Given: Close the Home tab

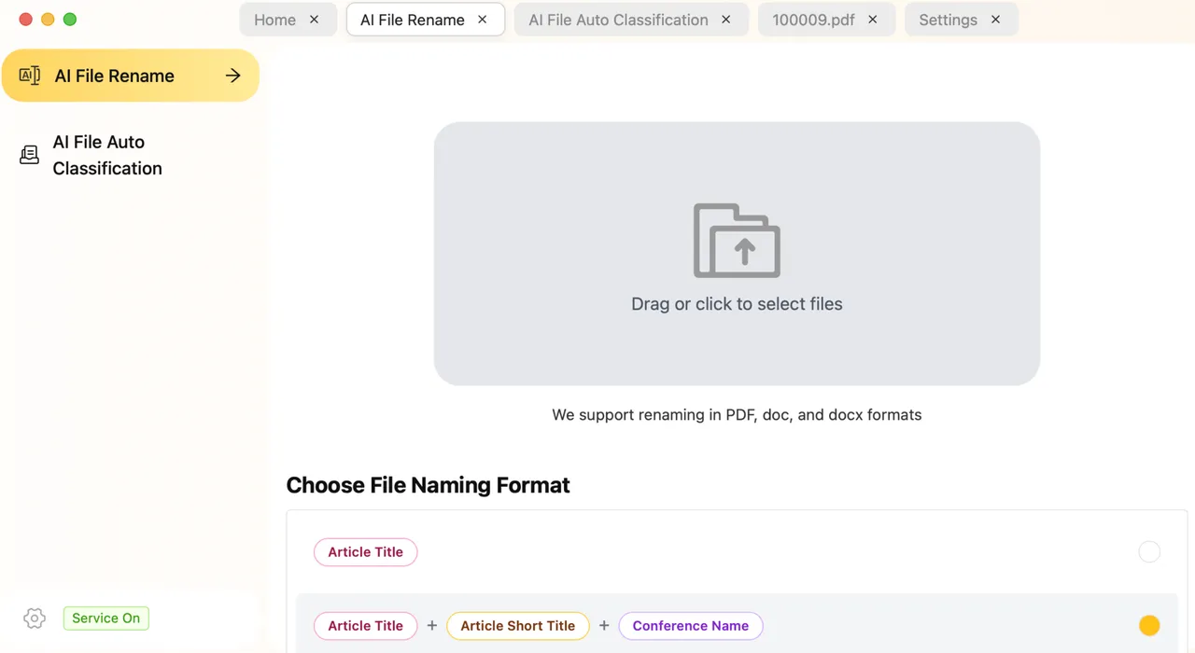Looking at the screenshot, I should click(x=314, y=20).
